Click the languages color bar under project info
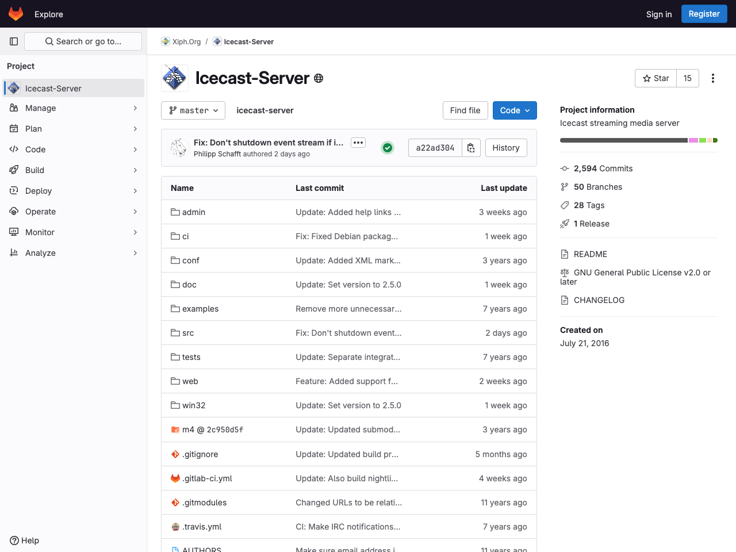The image size is (736, 552). pos(638,140)
